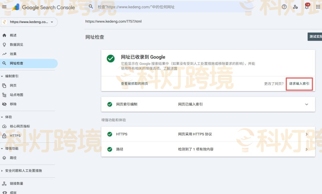Click 检测到了 1 项有效内容 text
The height and width of the screenshot is (194, 322).
196,149
